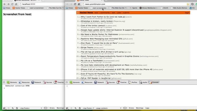Bookmark this page with the star icon
The width and height of the screenshot is (197, 111).
pyautogui.click(x=188, y=4)
